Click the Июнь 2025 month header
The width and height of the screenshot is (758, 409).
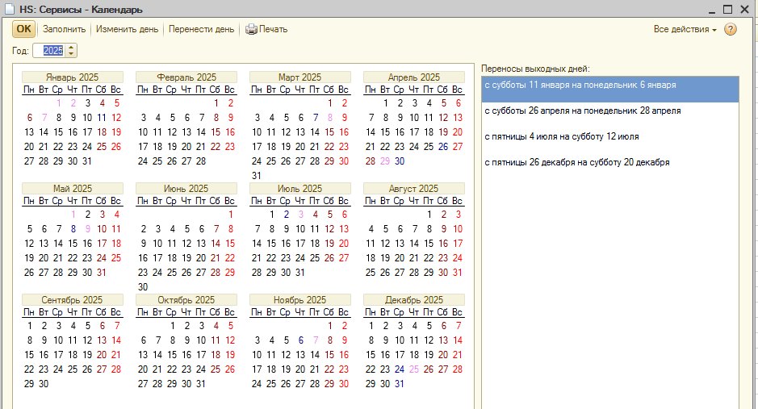186,189
